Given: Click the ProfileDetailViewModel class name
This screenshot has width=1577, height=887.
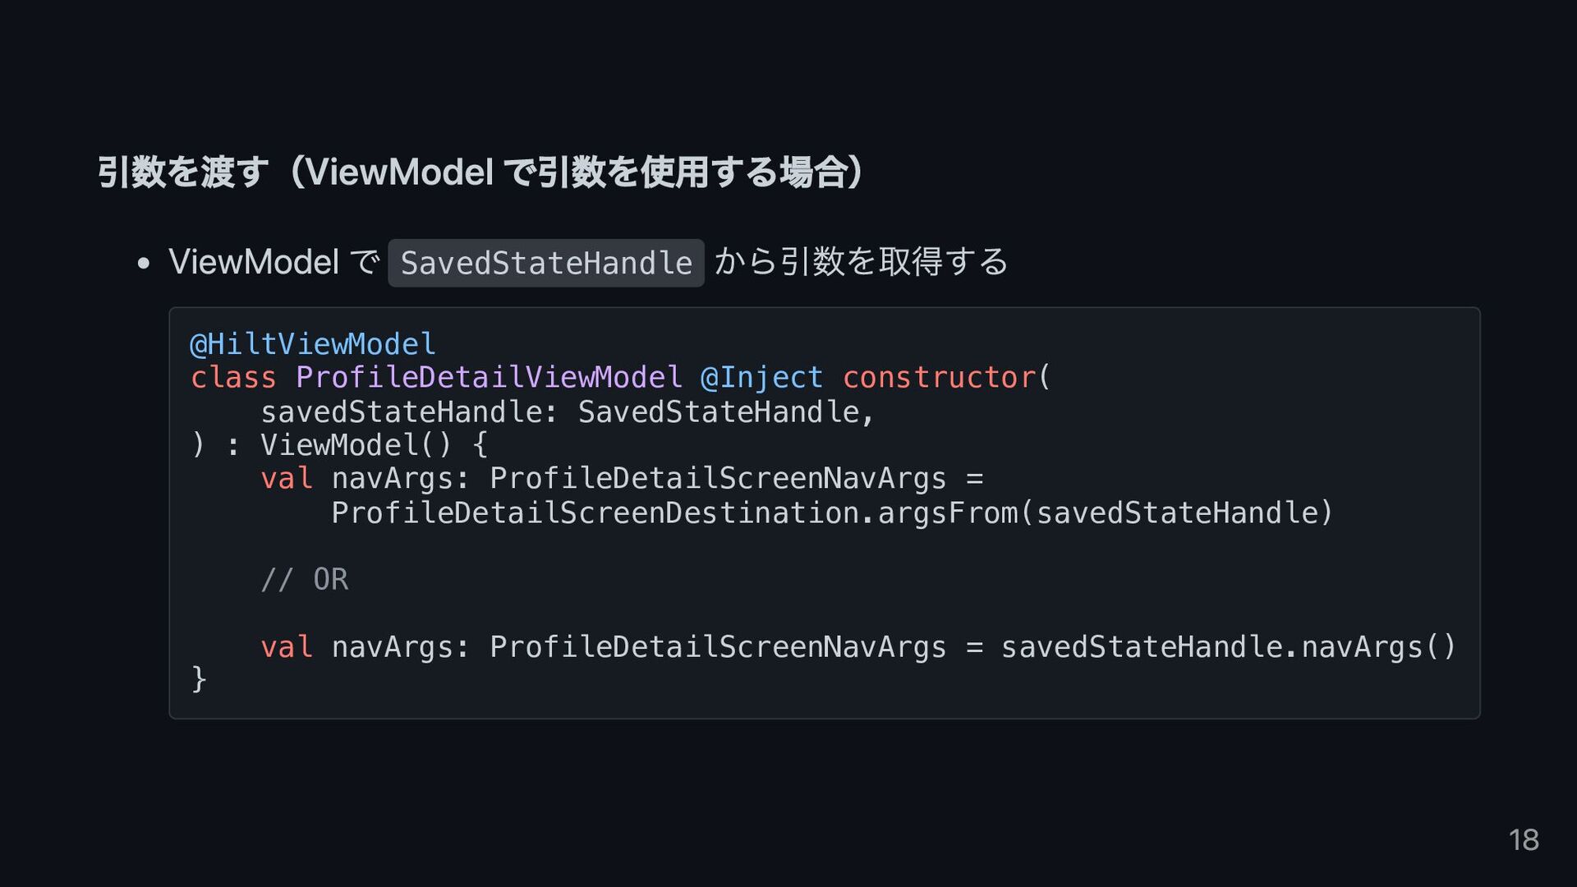Looking at the screenshot, I should pyautogui.click(x=489, y=377).
